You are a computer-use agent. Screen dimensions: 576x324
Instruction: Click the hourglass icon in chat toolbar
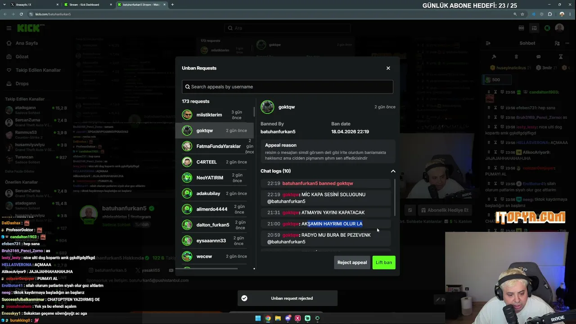[x=561, y=57]
